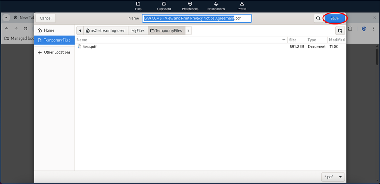Click the create new folder icon
Viewport: 380px width, 184px height.
(x=340, y=30)
